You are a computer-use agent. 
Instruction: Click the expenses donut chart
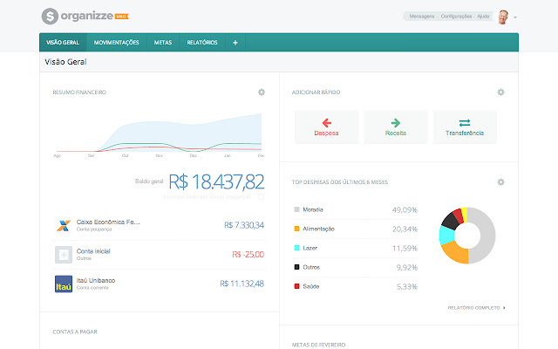tap(466, 236)
